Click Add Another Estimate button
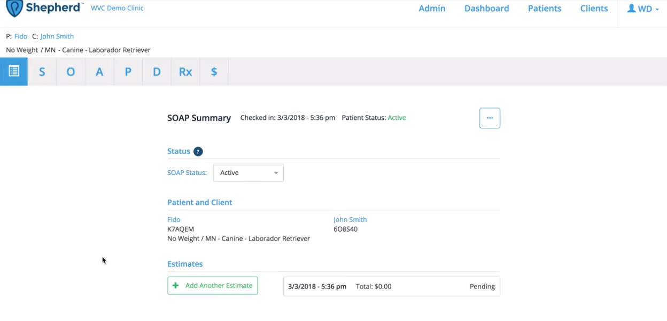667x321 pixels. pos(213,286)
